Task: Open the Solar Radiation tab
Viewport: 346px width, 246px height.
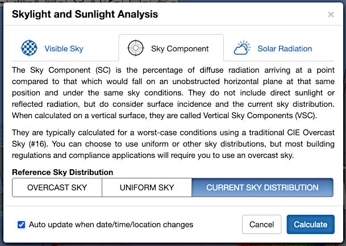Action: [x=285, y=49]
